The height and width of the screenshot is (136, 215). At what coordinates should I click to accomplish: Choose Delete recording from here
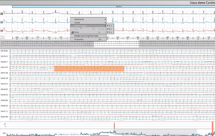tap(86, 36)
